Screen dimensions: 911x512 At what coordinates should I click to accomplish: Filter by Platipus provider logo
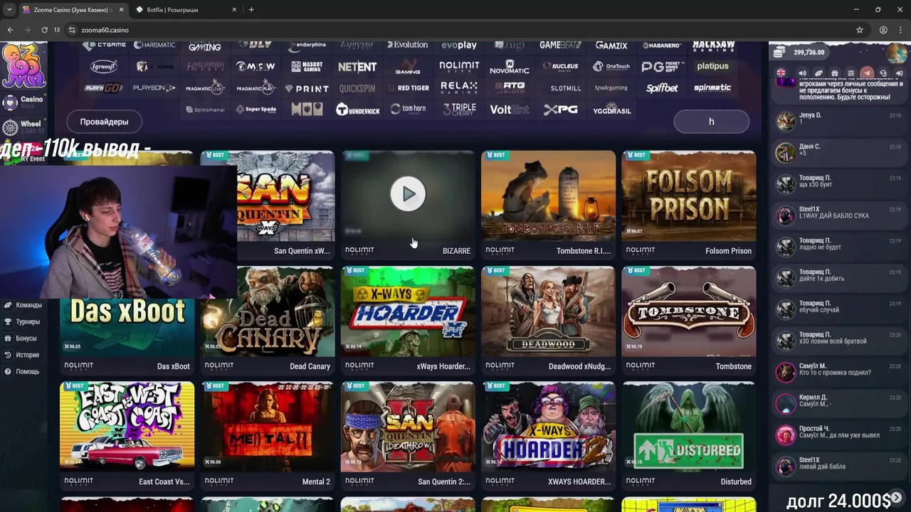pos(713,66)
